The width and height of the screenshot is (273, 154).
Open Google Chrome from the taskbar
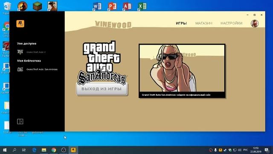point(54,150)
